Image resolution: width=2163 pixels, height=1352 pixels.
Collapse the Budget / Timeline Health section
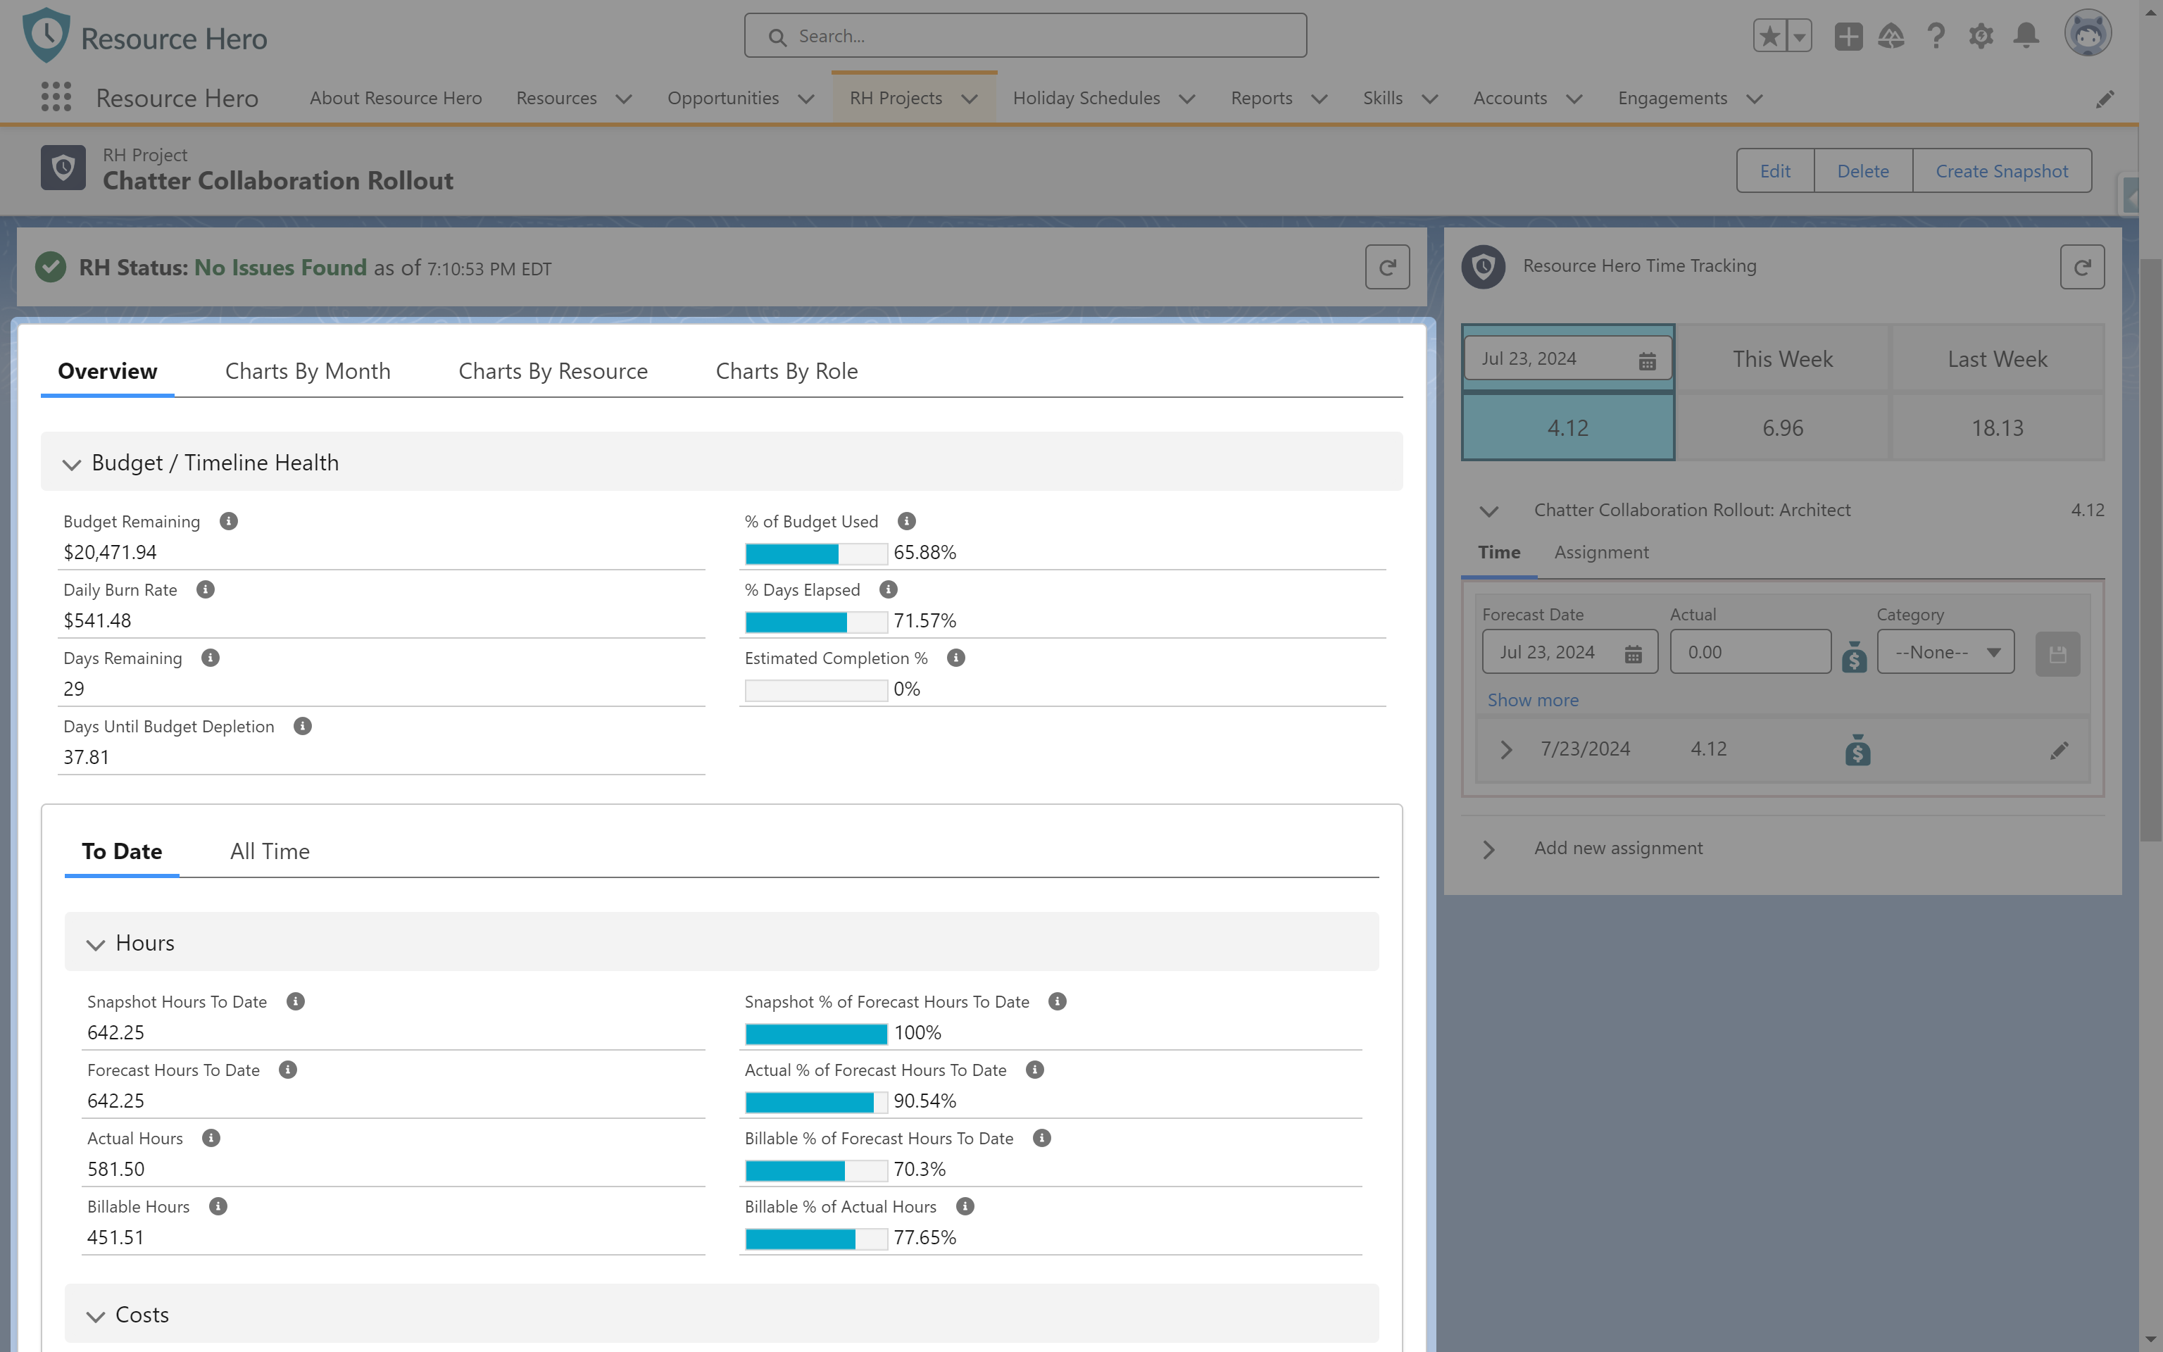click(72, 463)
